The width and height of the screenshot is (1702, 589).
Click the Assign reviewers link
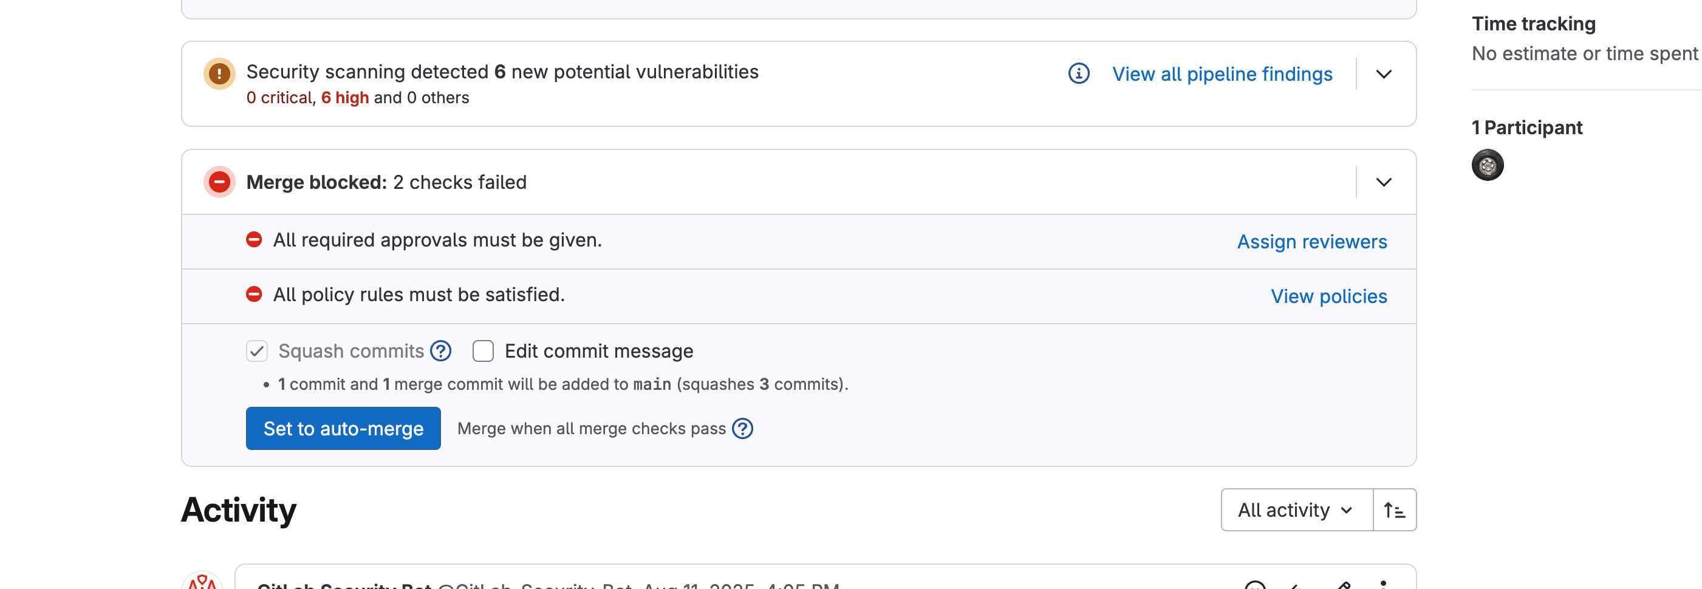point(1311,242)
